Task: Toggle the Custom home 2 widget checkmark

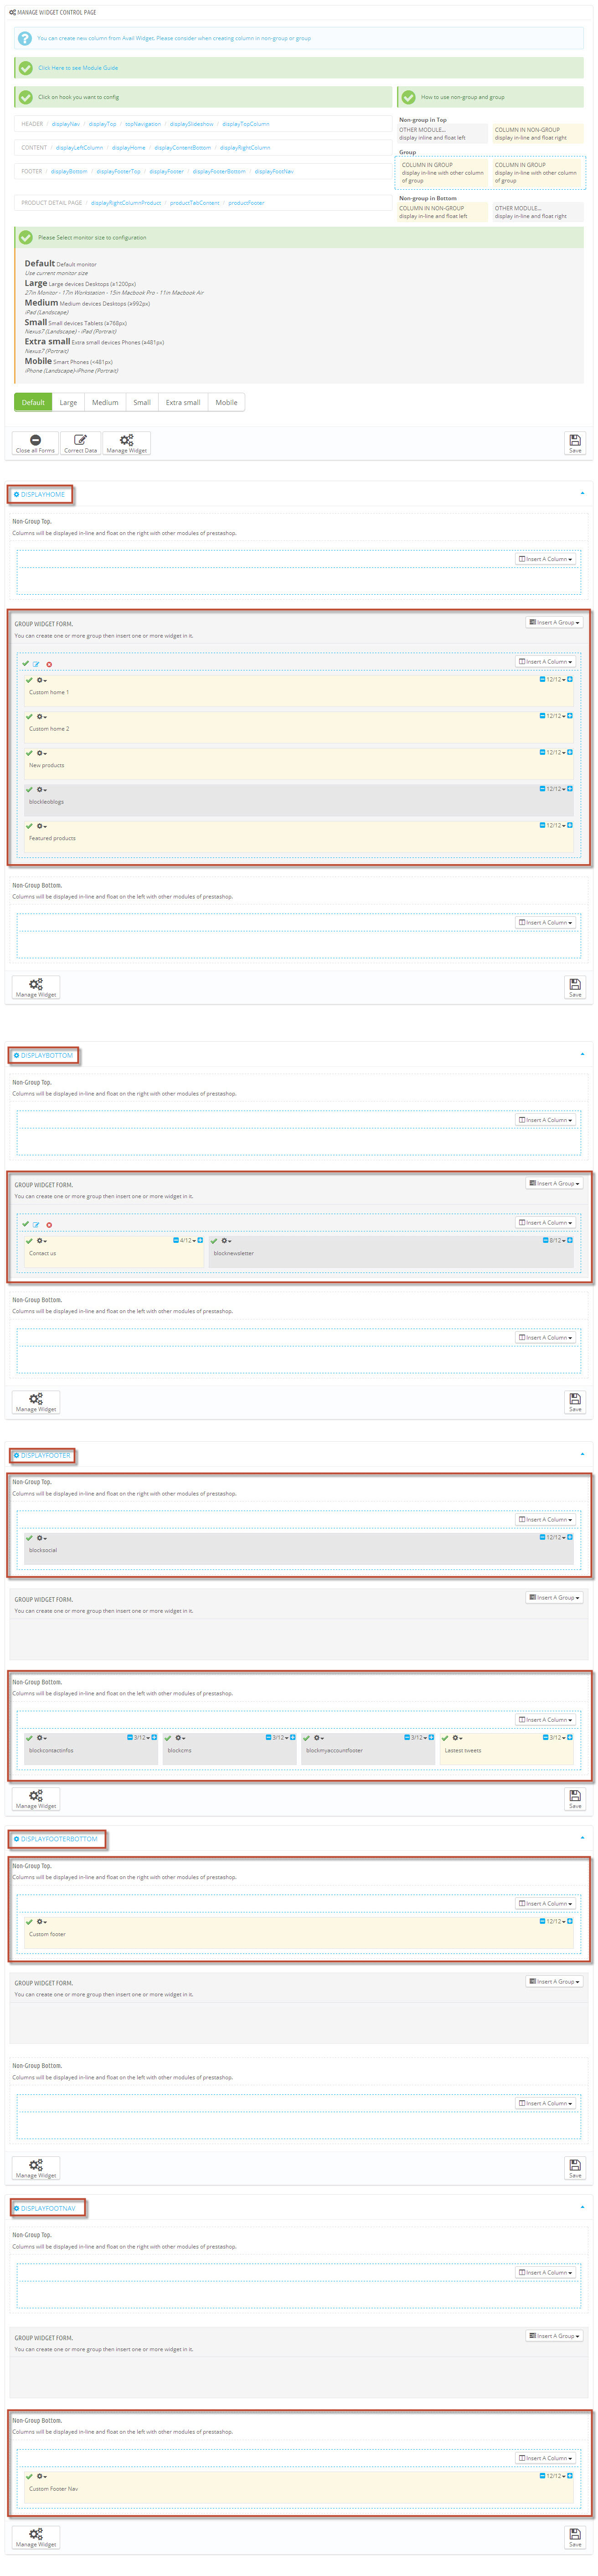Action: pyautogui.click(x=29, y=717)
